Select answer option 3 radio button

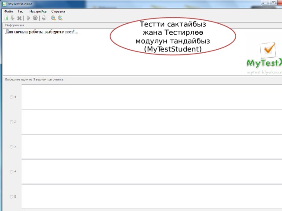click(x=11, y=147)
